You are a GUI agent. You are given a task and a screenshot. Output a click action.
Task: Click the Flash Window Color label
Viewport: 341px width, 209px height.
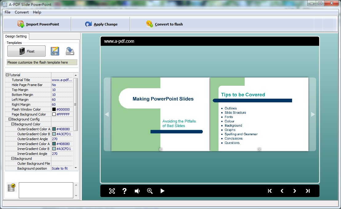tap(26, 109)
